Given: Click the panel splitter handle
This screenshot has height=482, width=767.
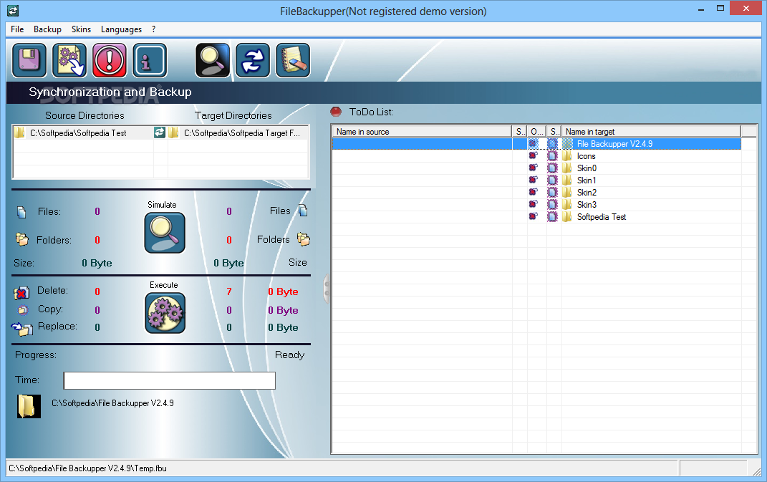Looking at the screenshot, I should tap(327, 289).
